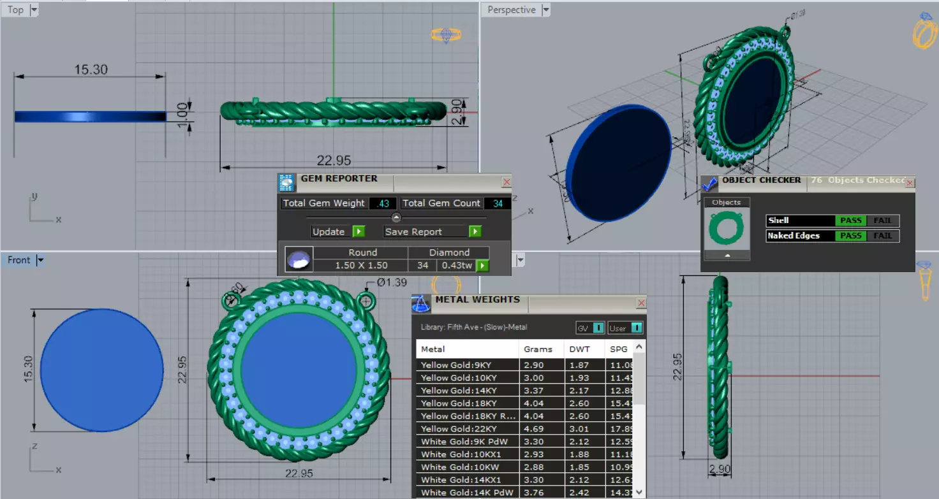Select FAIL for Naked Edges check
Image resolution: width=939 pixels, height=499 pixels.
(882, 236)
